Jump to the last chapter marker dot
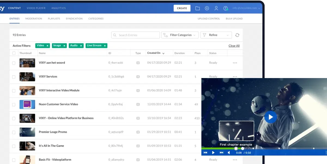327x164 pixels. pos(314,148)
